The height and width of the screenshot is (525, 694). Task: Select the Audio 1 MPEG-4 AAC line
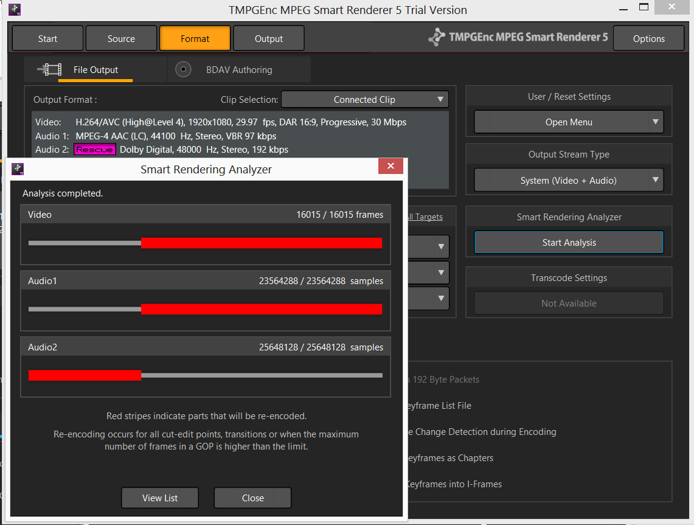(156, 136)
